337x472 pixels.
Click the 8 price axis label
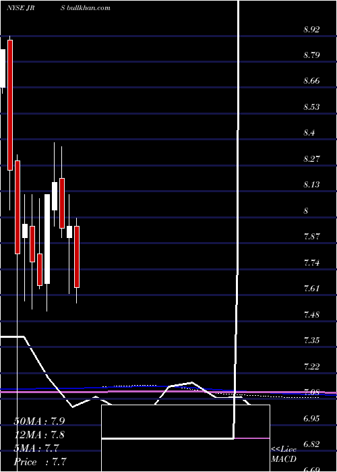[x=306, y=210]
